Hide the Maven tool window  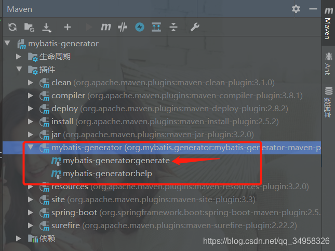(313, 9)
